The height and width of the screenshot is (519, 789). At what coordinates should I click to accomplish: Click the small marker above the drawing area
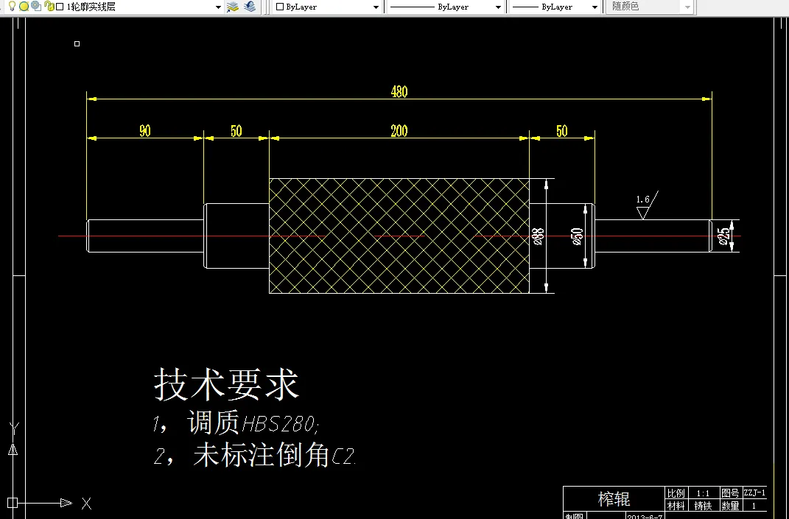tap(76, 44)
